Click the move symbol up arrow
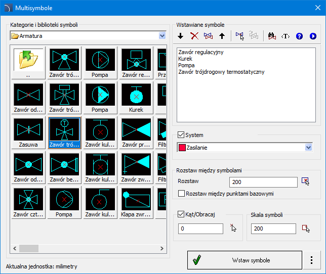 [222, 36]
